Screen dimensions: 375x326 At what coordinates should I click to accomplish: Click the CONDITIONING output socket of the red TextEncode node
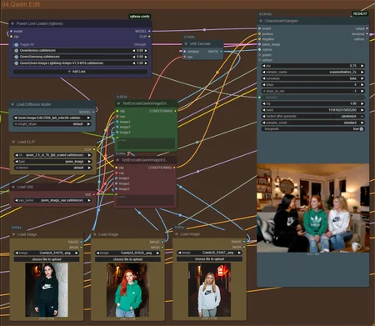[x=174, y=168]
